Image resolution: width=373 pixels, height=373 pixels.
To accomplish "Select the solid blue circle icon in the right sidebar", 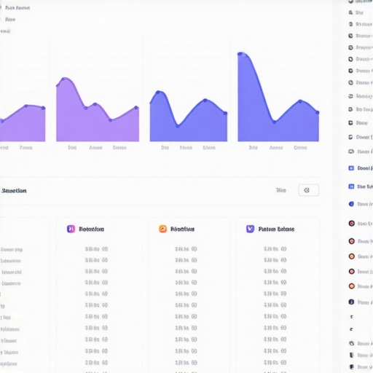I will [x=351, y=204].
